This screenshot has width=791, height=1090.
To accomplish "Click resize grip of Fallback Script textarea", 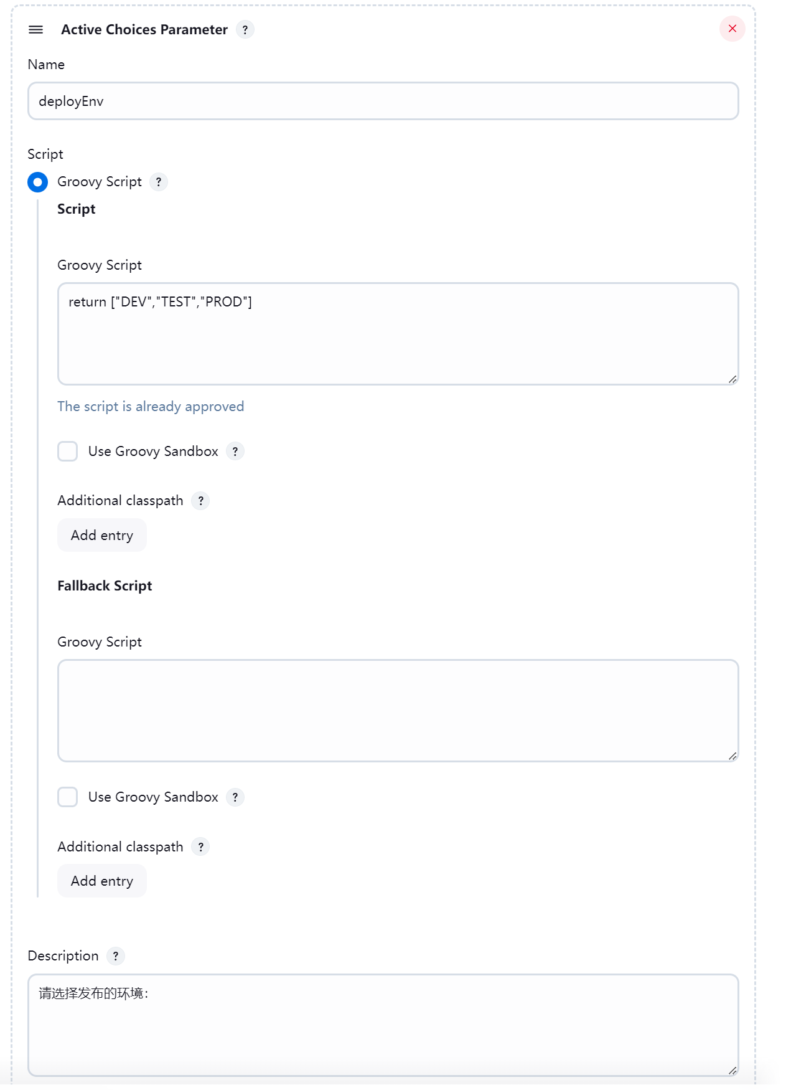I will [x=732, y=756].
